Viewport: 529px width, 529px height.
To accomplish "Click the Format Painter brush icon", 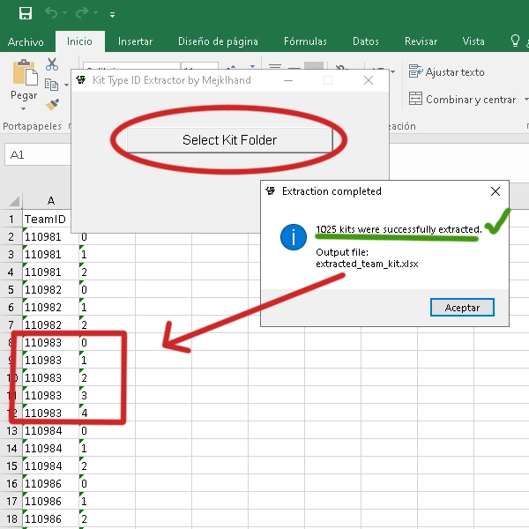I will (x=52, y=105).
